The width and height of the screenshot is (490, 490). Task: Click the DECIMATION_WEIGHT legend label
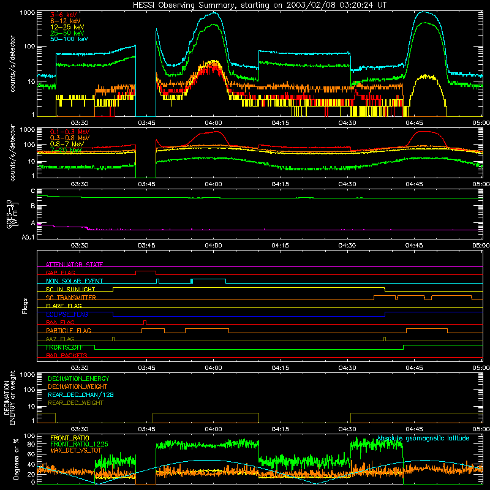point(77,386)
